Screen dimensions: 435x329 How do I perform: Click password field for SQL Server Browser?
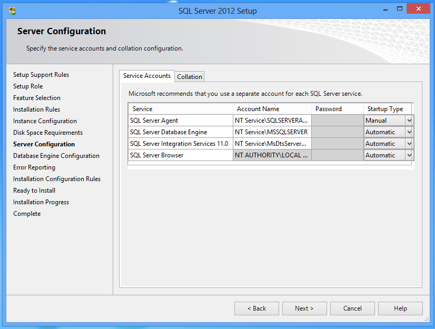point(338,155)
